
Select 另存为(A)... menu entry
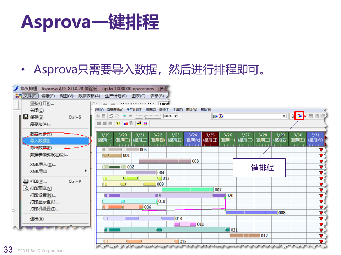pyautogui.click(x=40, y=124)
